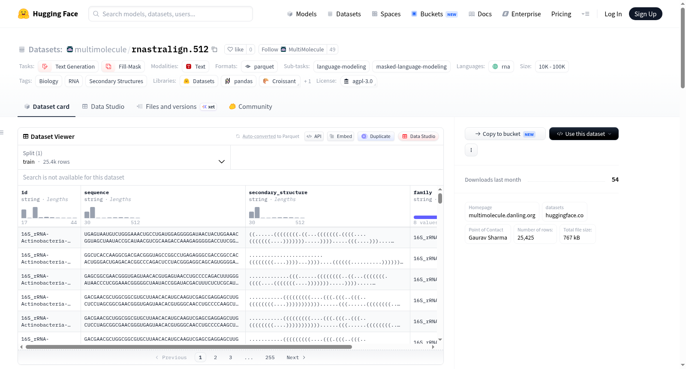The width and height of the screenshot is (686, 369).
Task: Go to page 2 of results
Action: point(215,357)
